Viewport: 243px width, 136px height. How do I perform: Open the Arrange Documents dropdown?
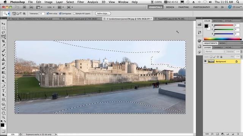tap(61, 7)
